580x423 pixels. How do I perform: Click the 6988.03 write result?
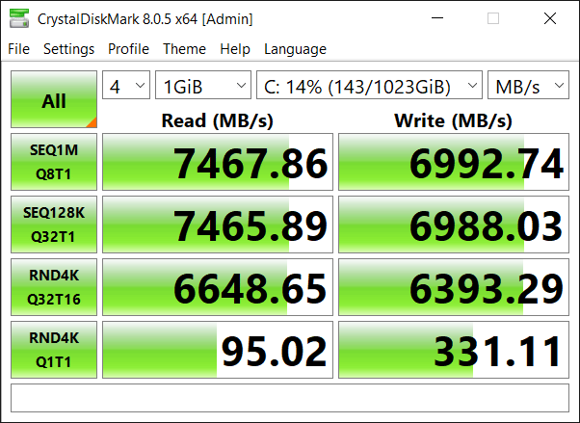[x=454, y=225]
